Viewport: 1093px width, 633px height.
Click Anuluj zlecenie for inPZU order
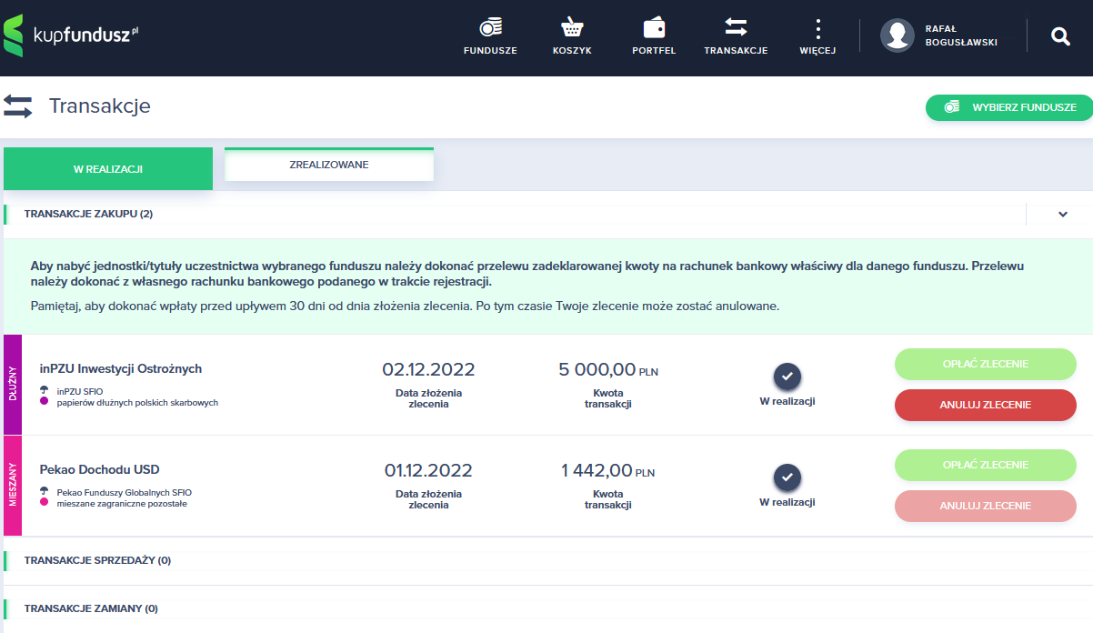pos(985,405)
